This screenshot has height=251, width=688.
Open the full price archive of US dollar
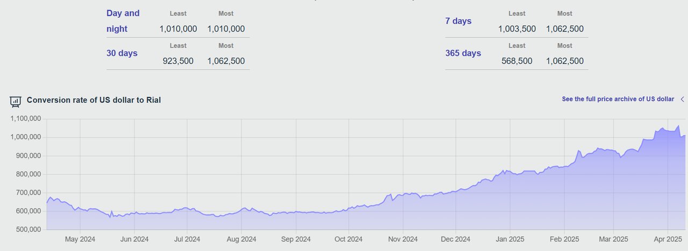click(x=618, y=99)
